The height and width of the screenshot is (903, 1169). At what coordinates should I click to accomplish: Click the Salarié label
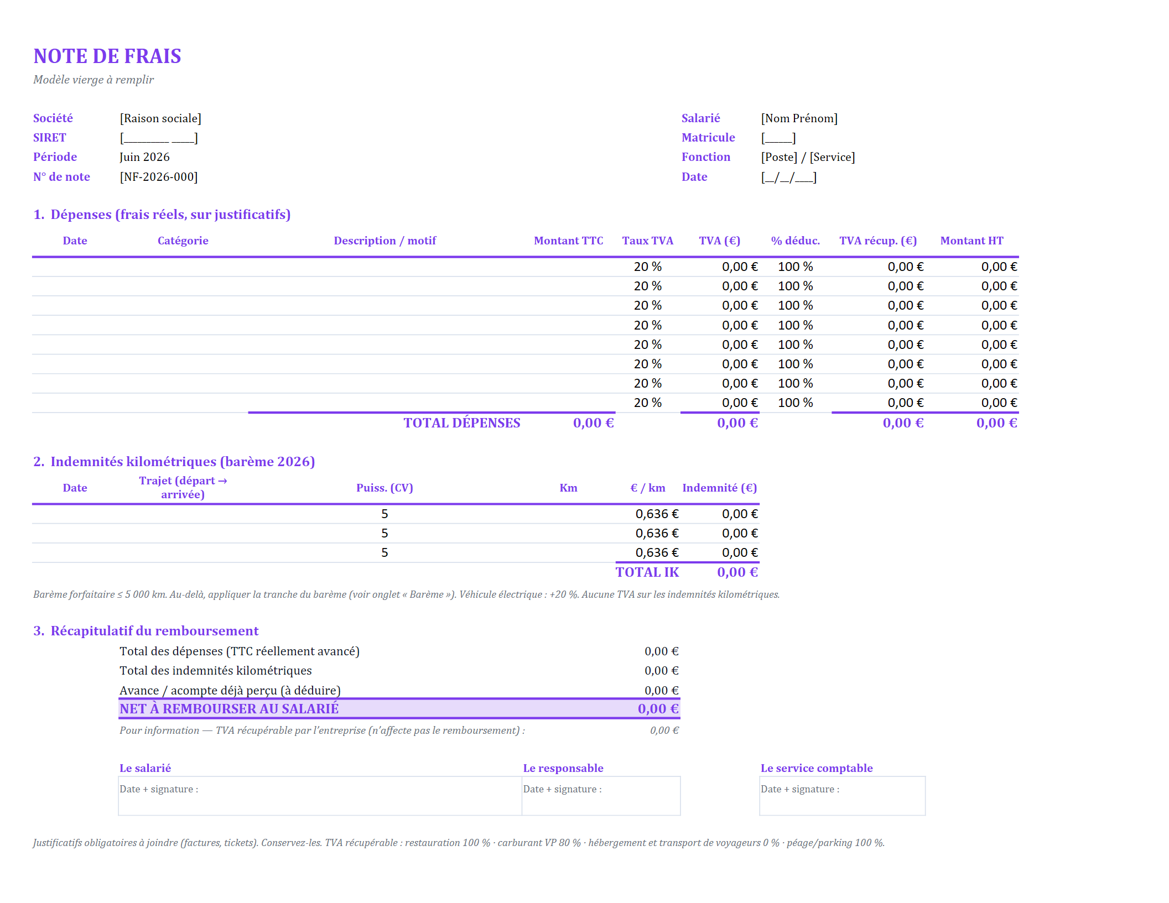[x=701, y=118]
